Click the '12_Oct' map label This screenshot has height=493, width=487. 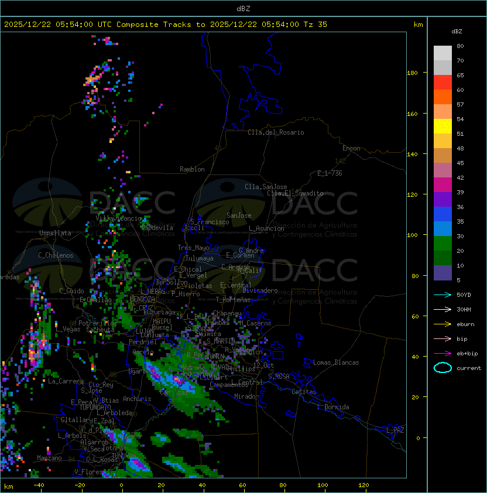click(x=263, y=365)
